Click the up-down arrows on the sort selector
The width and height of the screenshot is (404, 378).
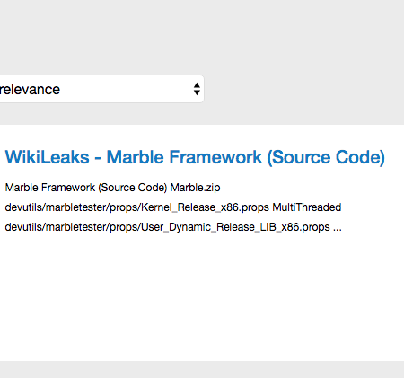(197, 89)
